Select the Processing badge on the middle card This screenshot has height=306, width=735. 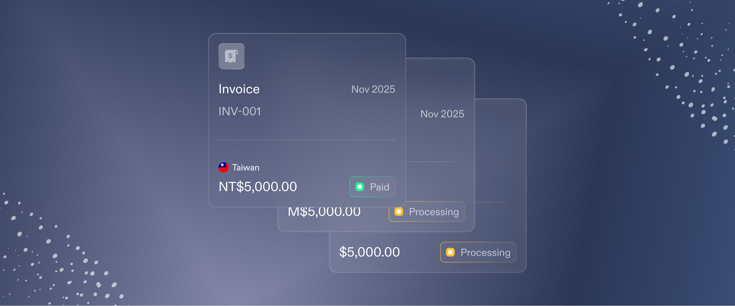pos(427,211)
